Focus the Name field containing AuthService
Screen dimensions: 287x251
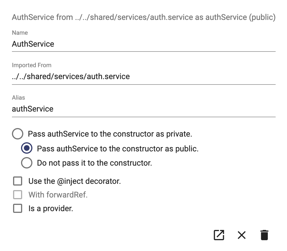coord(144,44)
